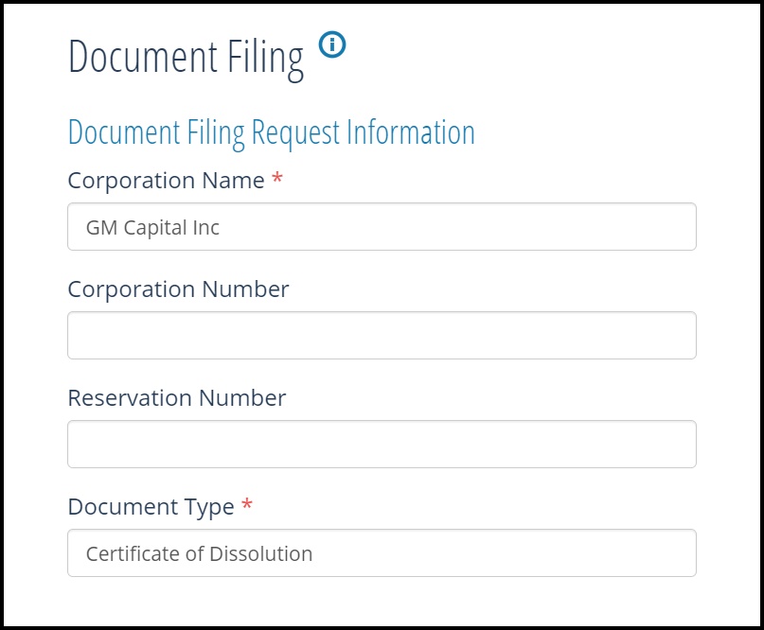This screenshot has height=630, width=764.
Task: Click the info icon beside Document Filing
Action: tap(332, 44)
